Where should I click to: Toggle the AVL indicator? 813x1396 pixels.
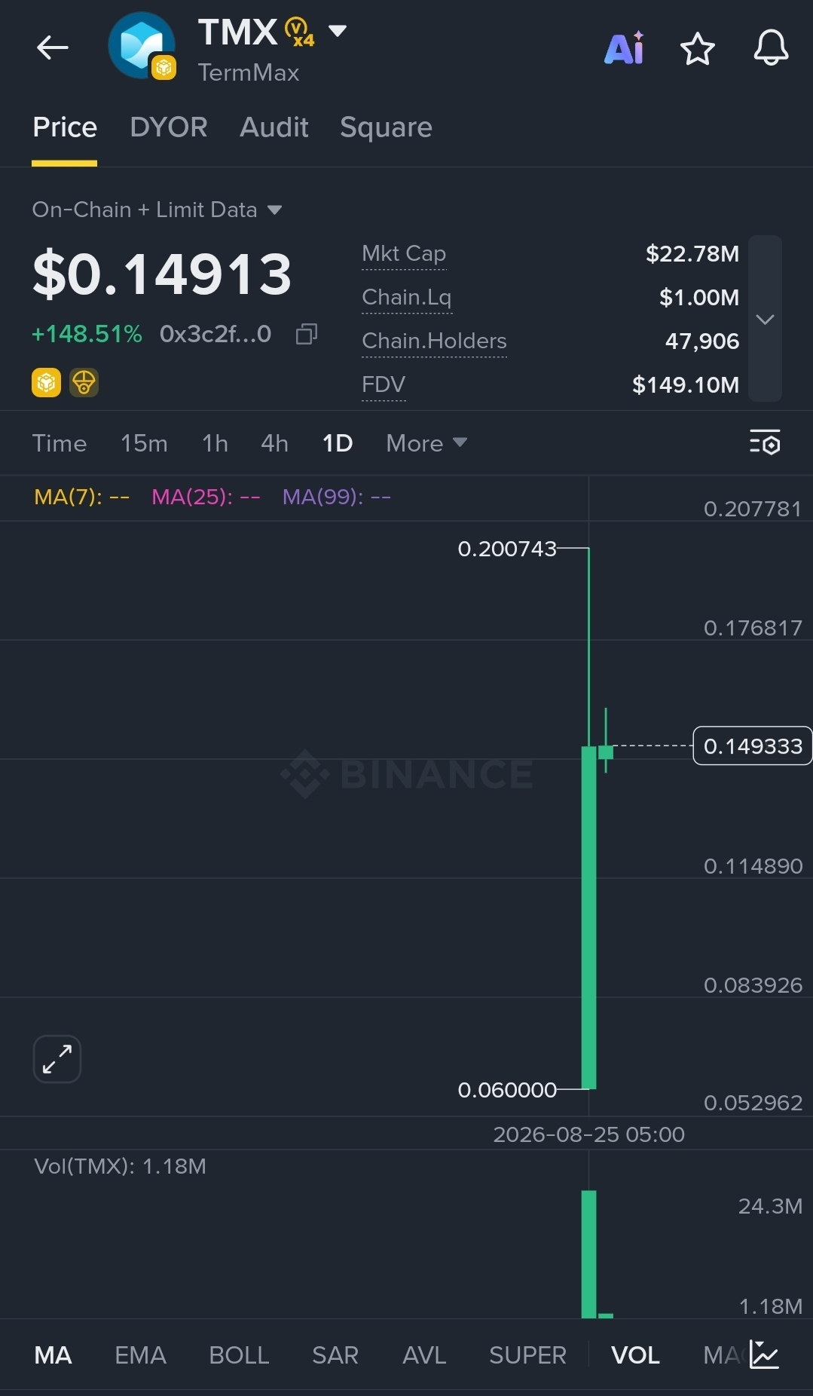[x=424, y=1355]
